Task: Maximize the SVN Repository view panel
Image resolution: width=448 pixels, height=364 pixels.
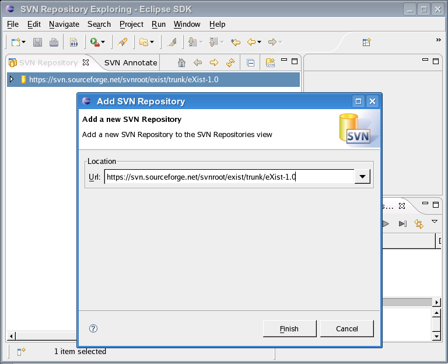Action: pos(295,61)
